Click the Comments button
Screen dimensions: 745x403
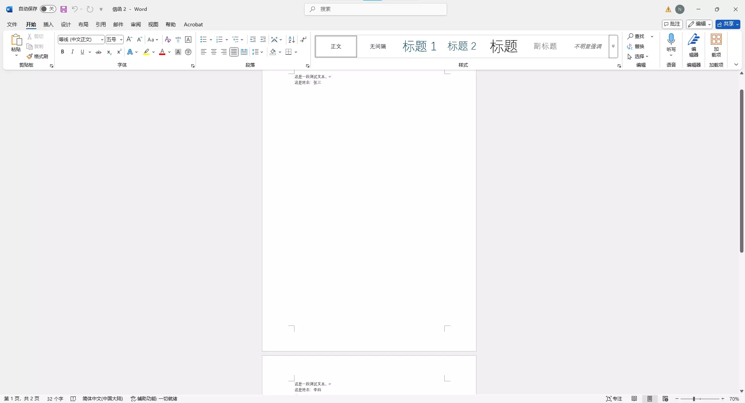pyautogui.click(x=672, y=24)
